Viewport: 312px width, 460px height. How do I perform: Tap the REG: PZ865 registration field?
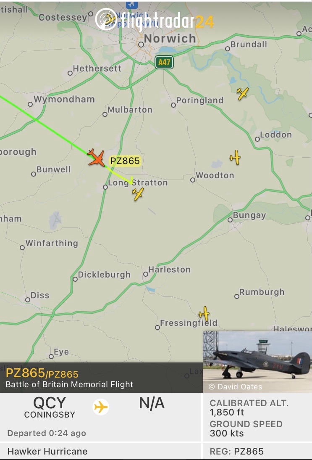237,451
